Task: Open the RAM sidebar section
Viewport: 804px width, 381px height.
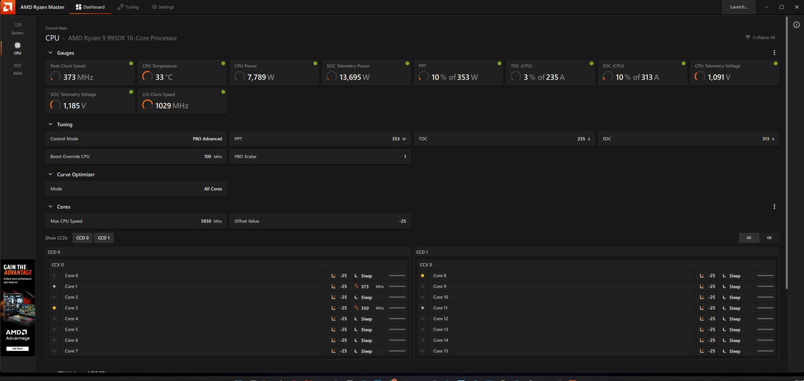Action: [x=17, y=69]
